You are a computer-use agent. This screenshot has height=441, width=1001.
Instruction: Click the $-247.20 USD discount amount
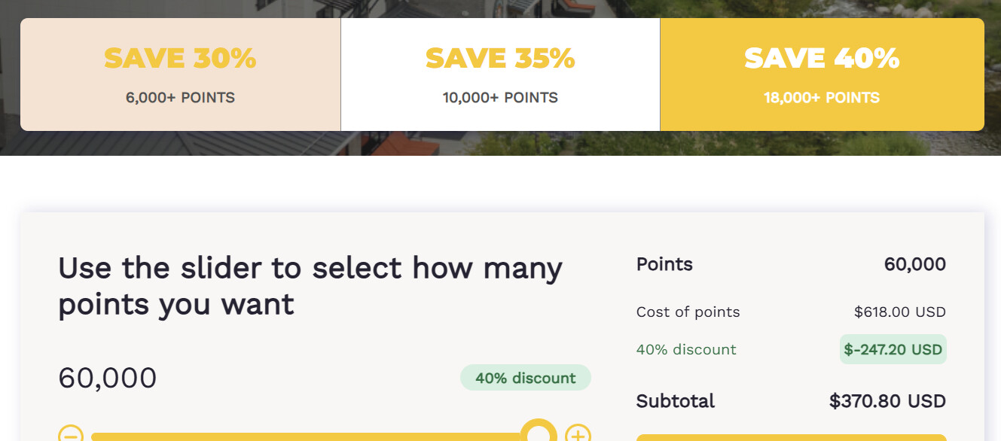[x=893, y=349]
